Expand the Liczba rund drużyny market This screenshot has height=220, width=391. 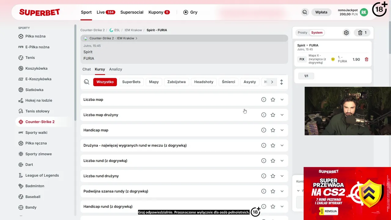282,176
